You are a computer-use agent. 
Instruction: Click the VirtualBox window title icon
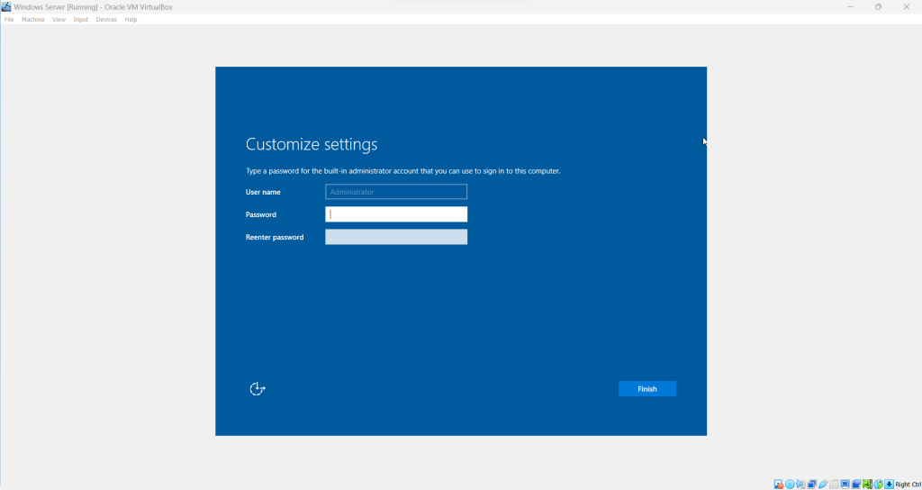(x=6, y=7)
